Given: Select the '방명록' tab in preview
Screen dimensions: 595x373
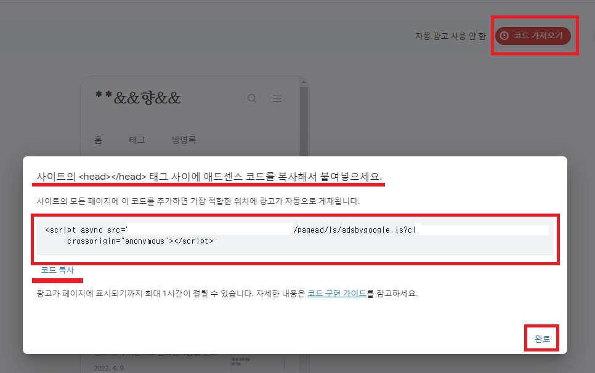Looking at the screenshot, I should (x=184, y=140).
